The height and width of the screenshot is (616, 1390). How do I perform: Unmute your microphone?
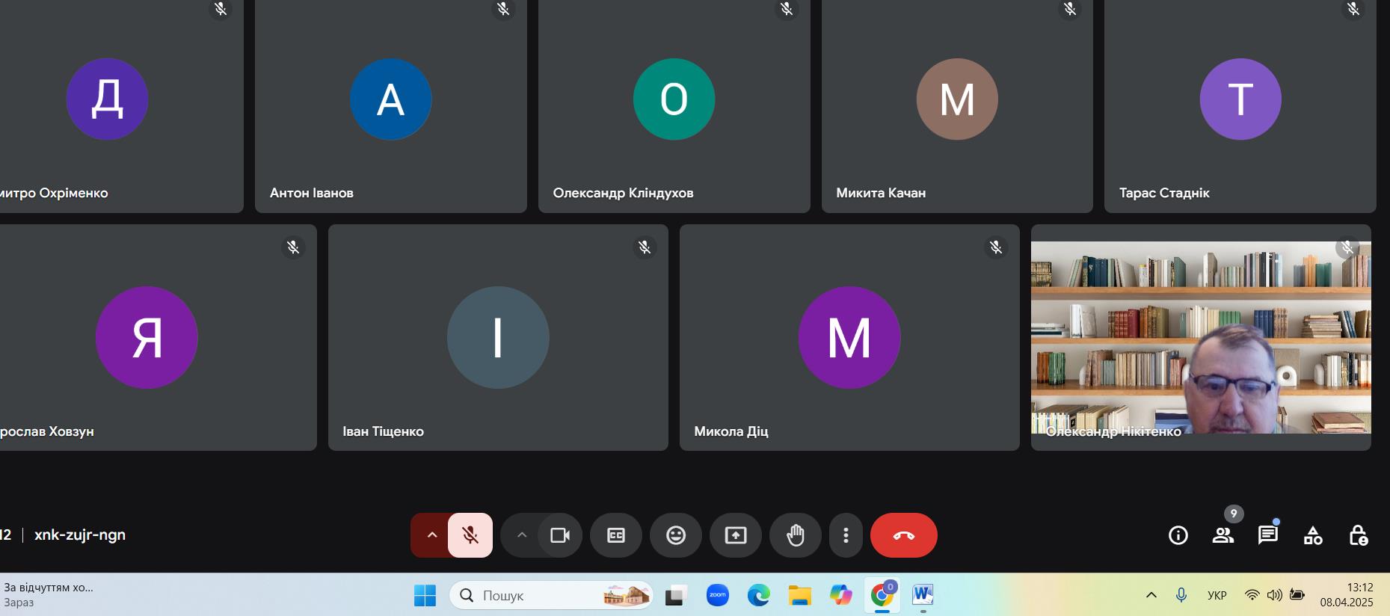tap(470, 535)
